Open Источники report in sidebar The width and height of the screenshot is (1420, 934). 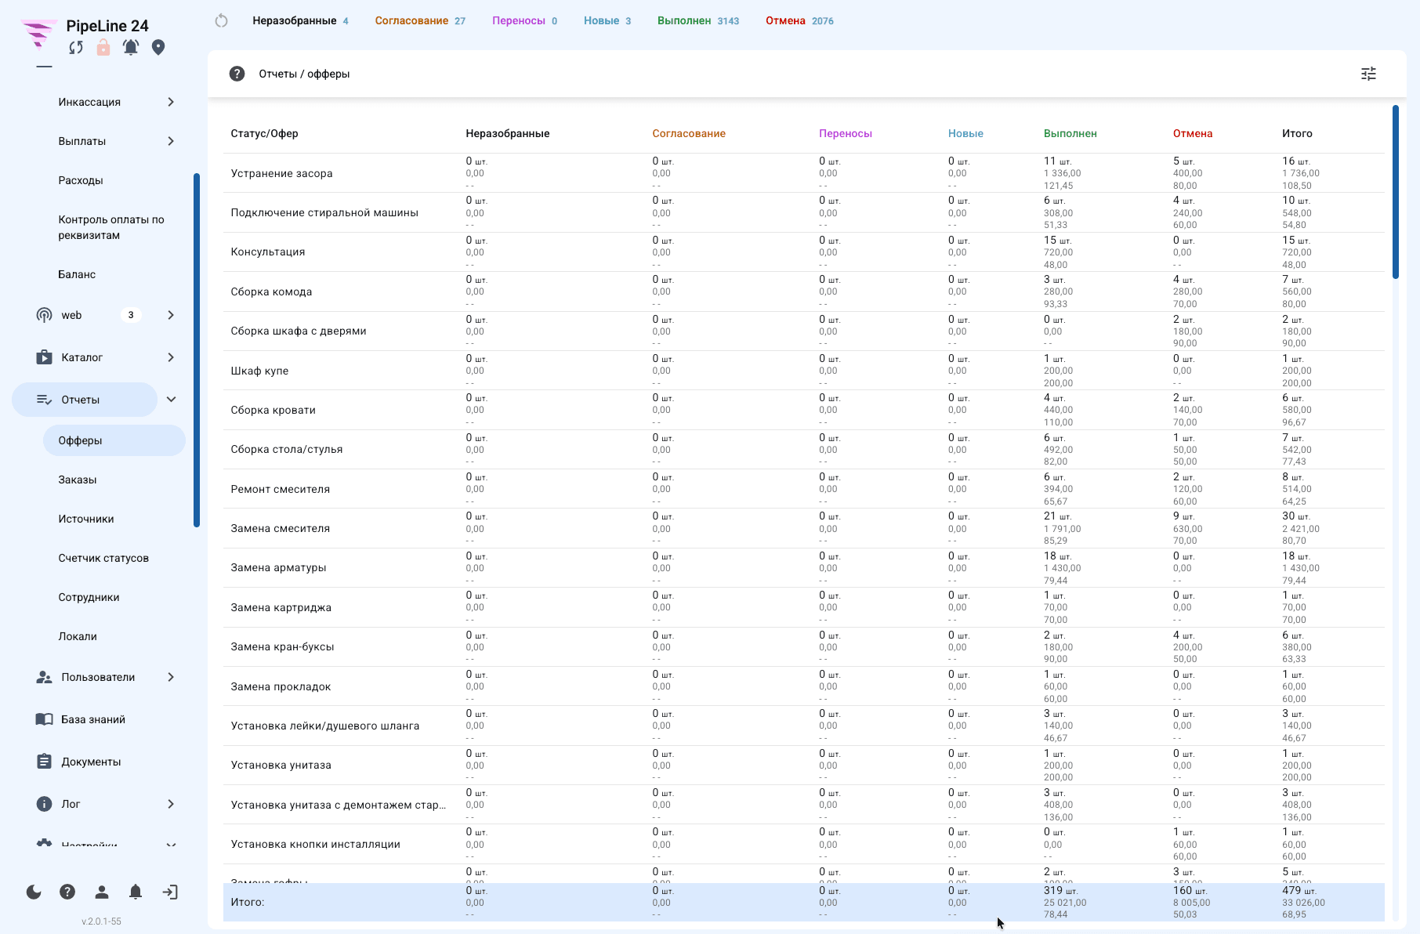pyautogui.click(x=86, y=519)
